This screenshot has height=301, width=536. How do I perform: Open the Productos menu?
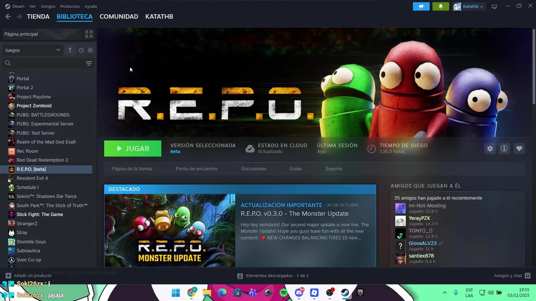coord(70,6)
